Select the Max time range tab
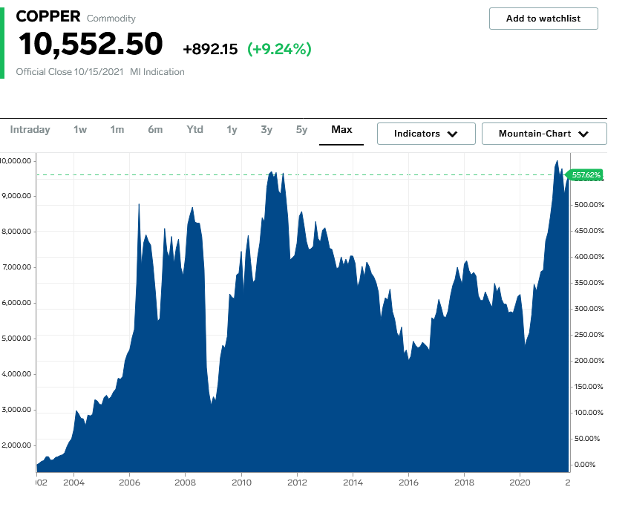The height and width of the screenshot is (510, 628). pos(341,129)
